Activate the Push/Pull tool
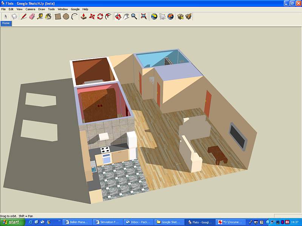 click(x=84, y=17)
